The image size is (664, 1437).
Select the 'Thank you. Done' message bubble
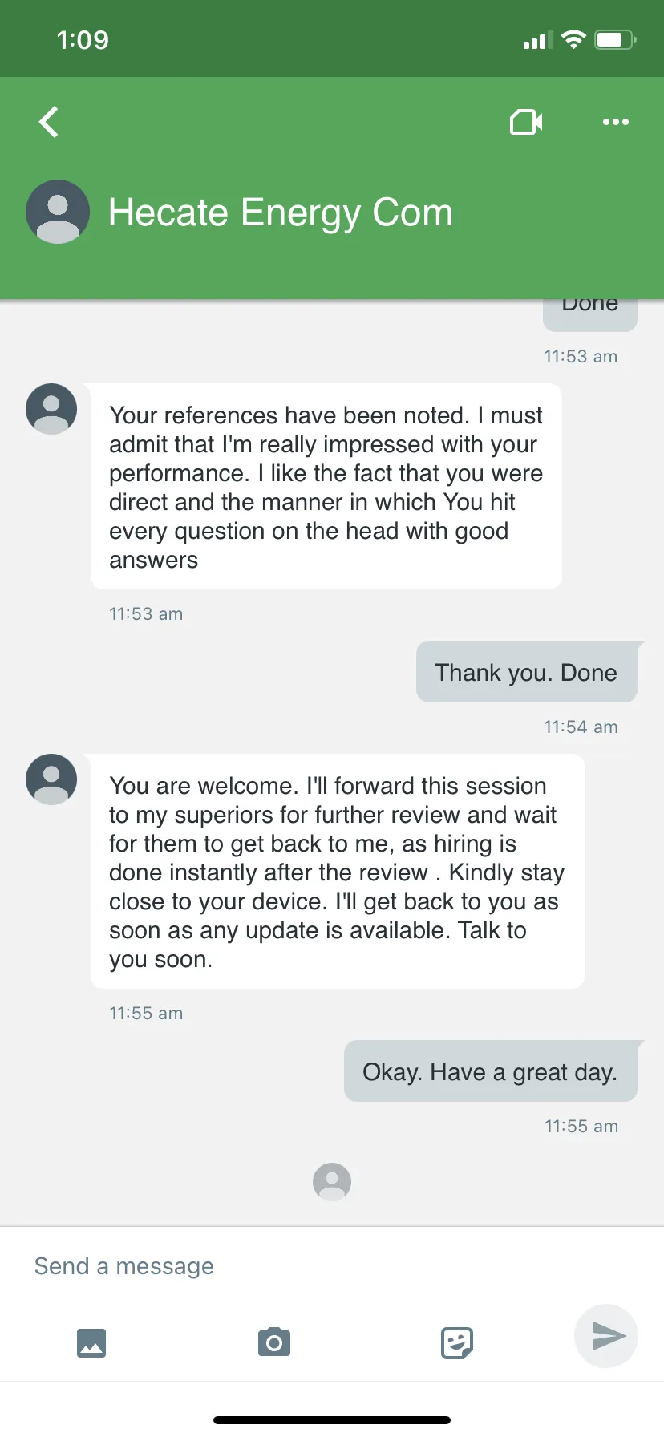(x=527, y=672)
